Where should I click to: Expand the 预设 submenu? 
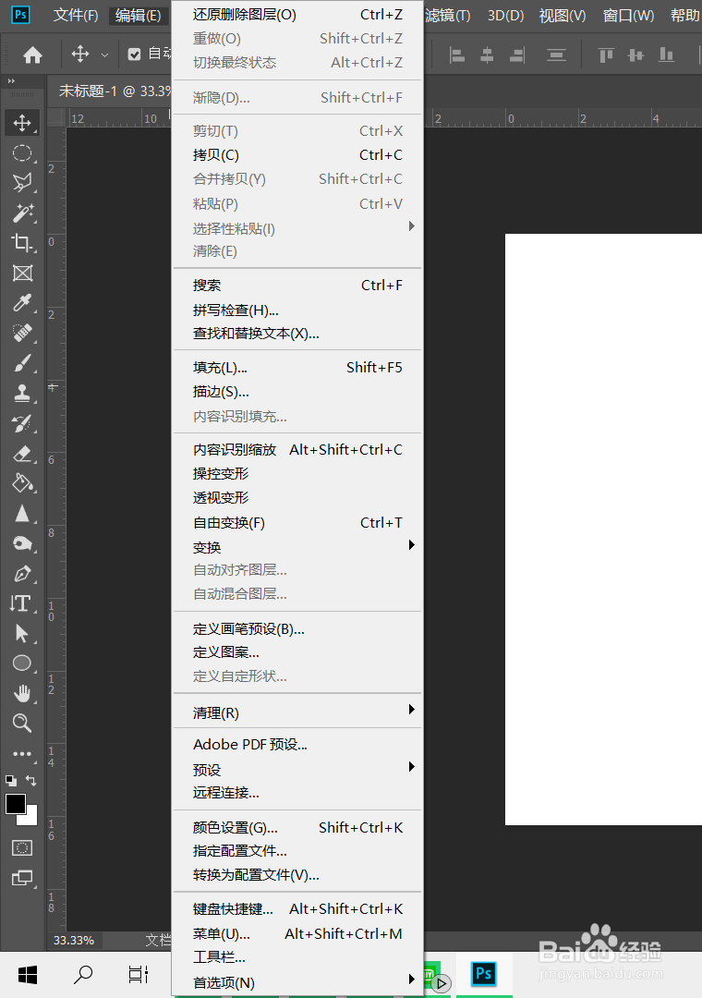tap(297, 769)
